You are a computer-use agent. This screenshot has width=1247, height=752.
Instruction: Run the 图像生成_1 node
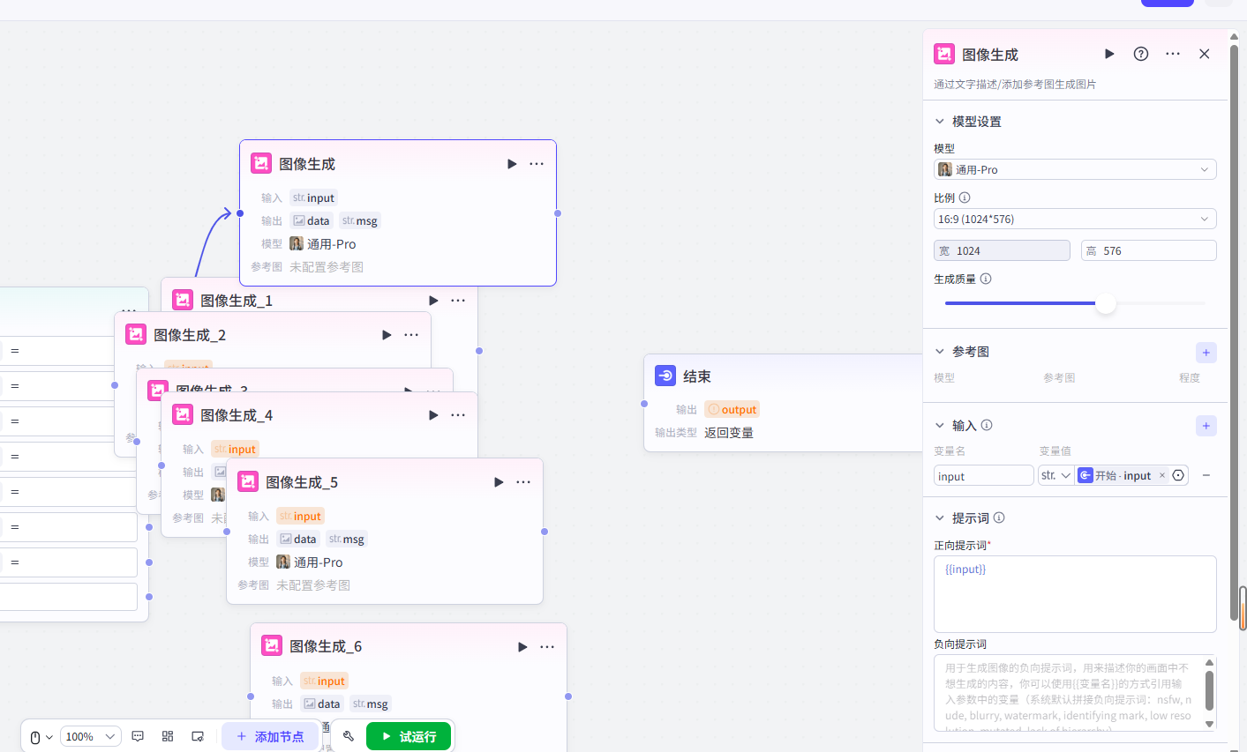pos(433,301)
